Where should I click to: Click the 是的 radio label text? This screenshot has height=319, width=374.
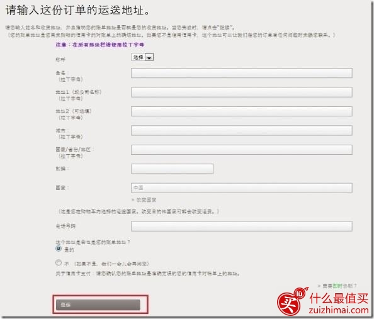[69, 250]
